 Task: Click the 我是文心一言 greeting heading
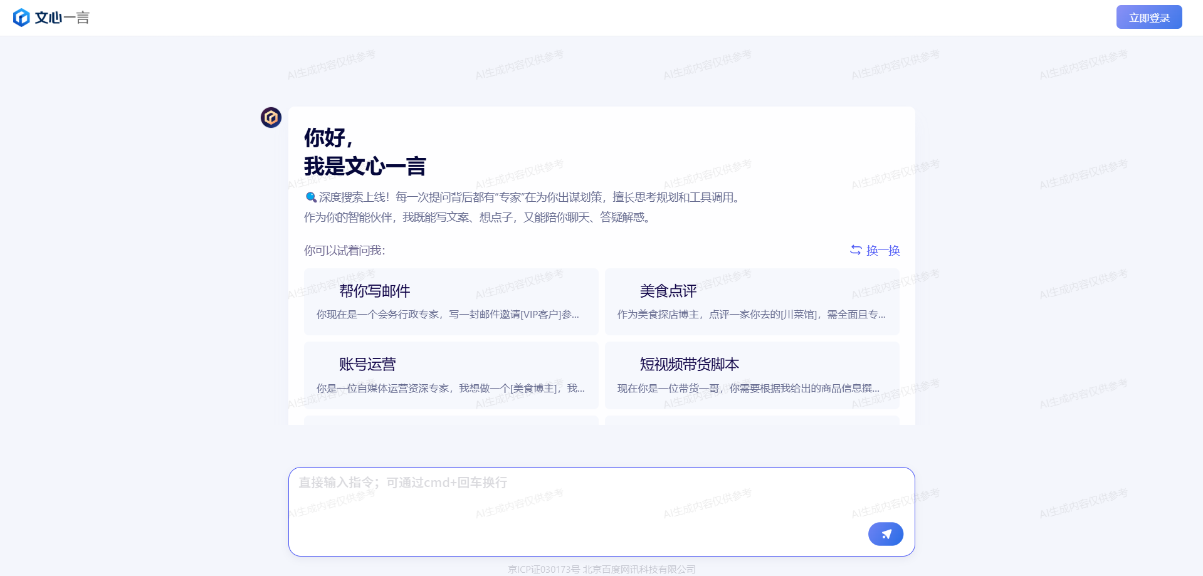[365, 167]
